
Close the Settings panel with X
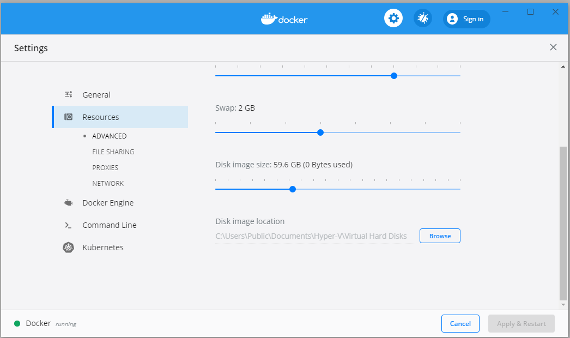coord(553,47)
